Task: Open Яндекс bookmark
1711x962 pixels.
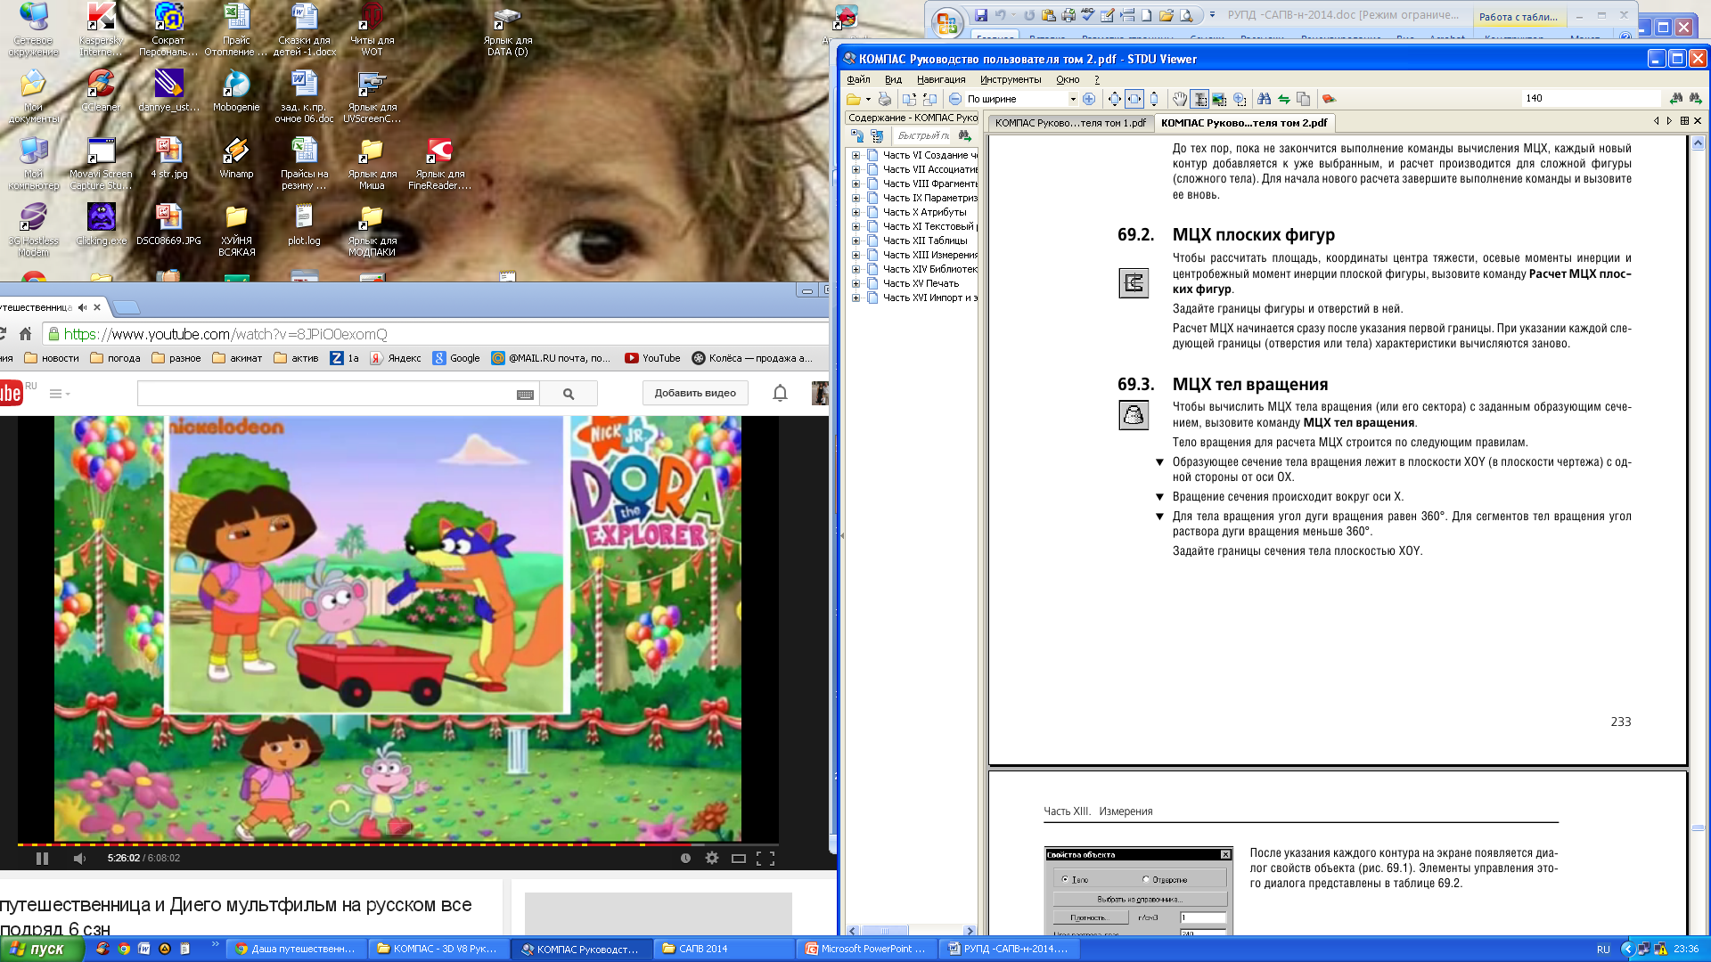Action: [x=396, y=358]
